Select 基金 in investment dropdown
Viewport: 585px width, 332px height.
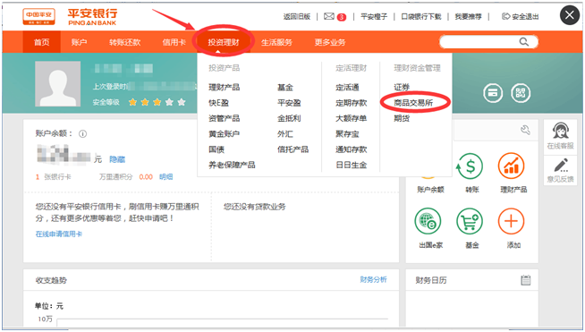(x=285, y=88)
